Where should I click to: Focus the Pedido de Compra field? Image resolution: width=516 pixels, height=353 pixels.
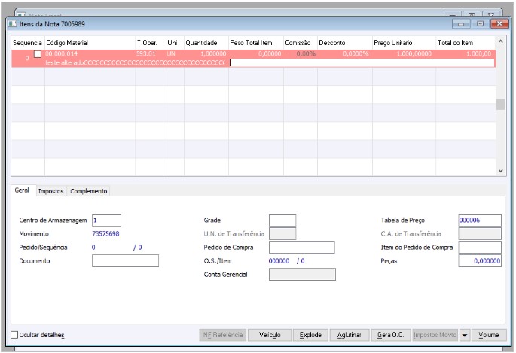tap(302, 248)
